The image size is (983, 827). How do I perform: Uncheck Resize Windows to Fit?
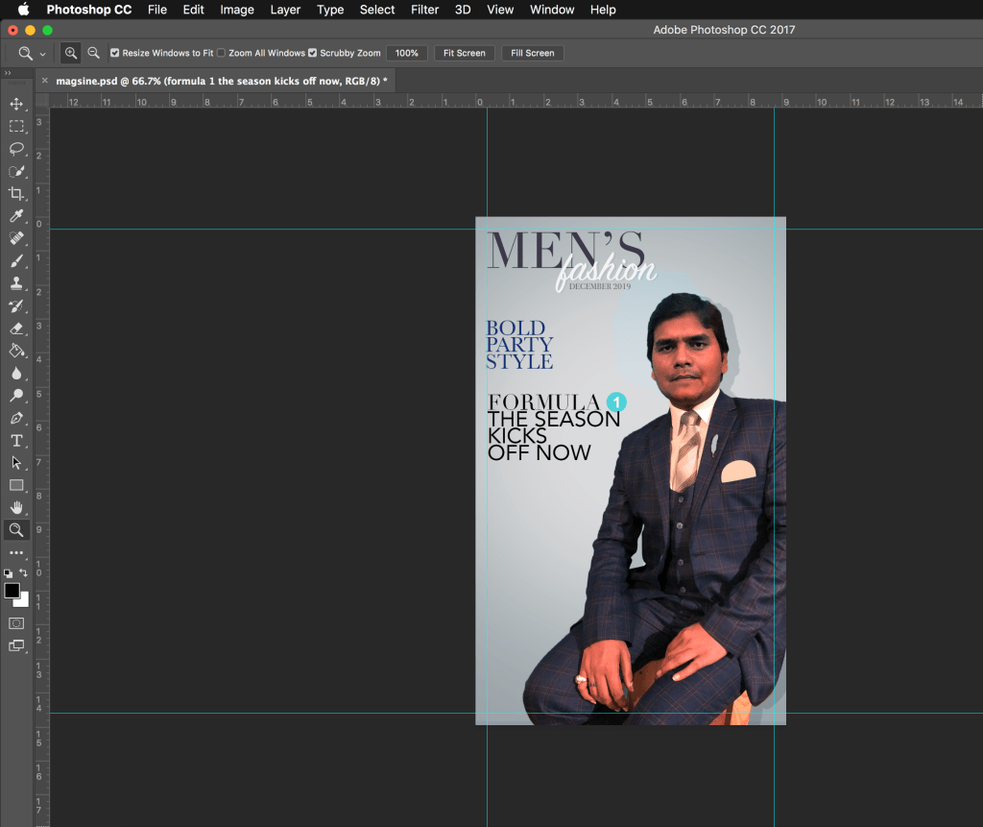(x=115, y=53)
